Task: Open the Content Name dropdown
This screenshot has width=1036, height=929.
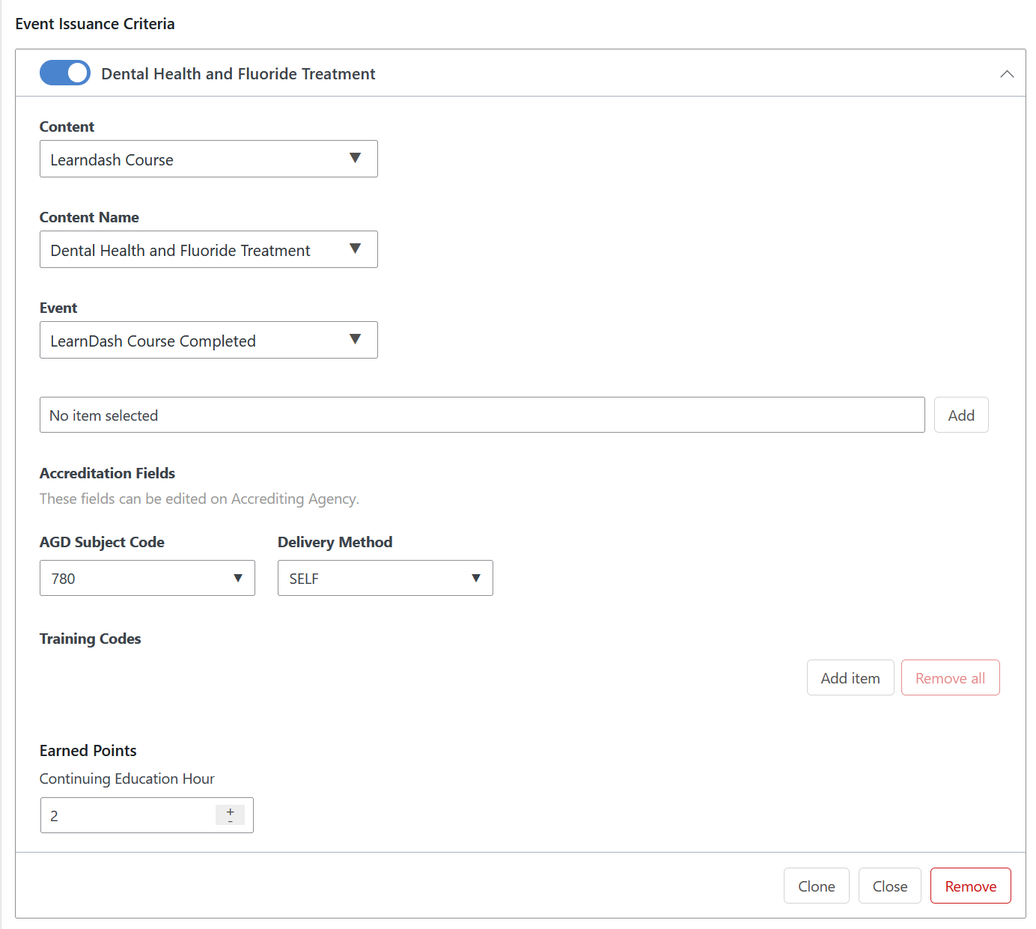Action: click(208, 250)
